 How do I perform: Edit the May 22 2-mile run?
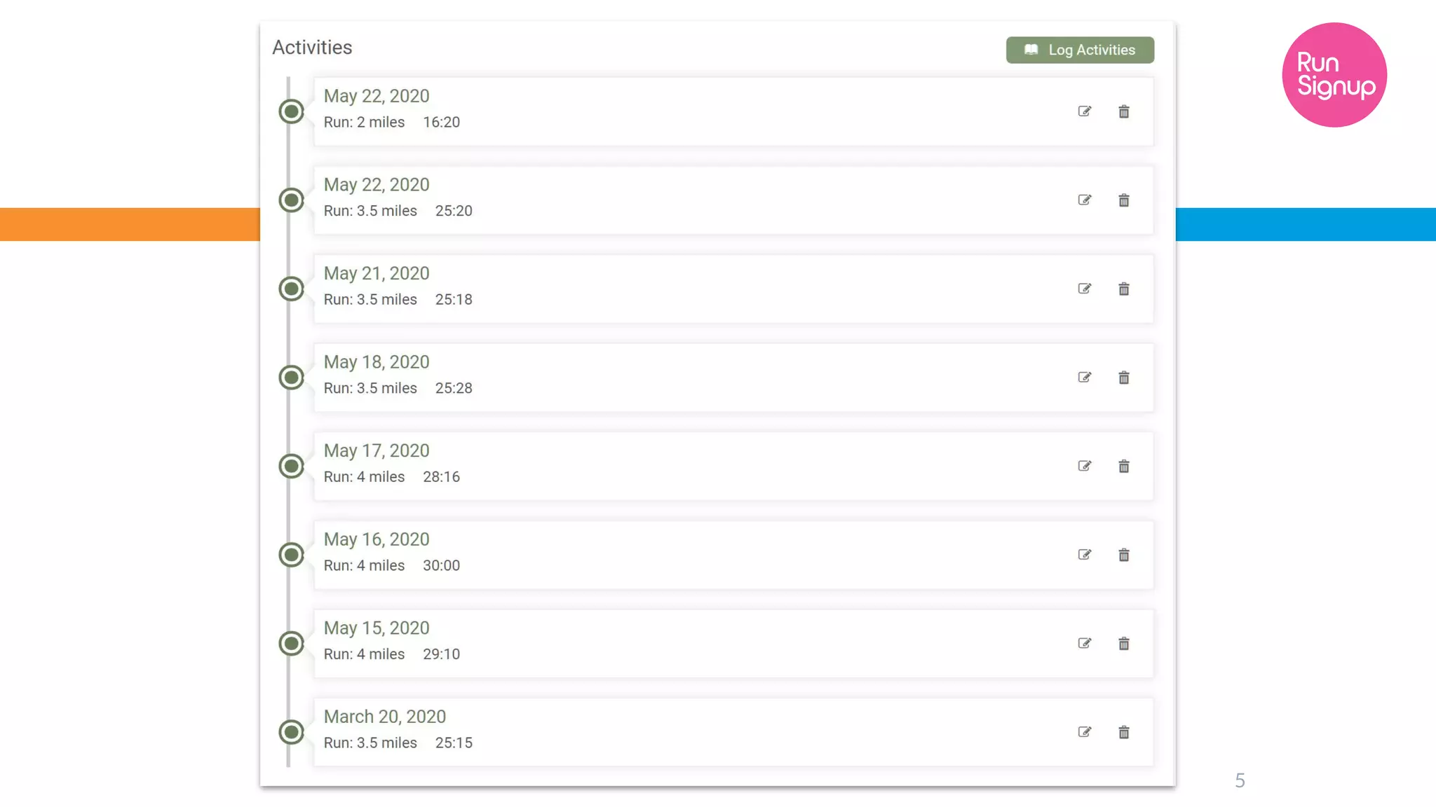click(x=1085, y=111)
